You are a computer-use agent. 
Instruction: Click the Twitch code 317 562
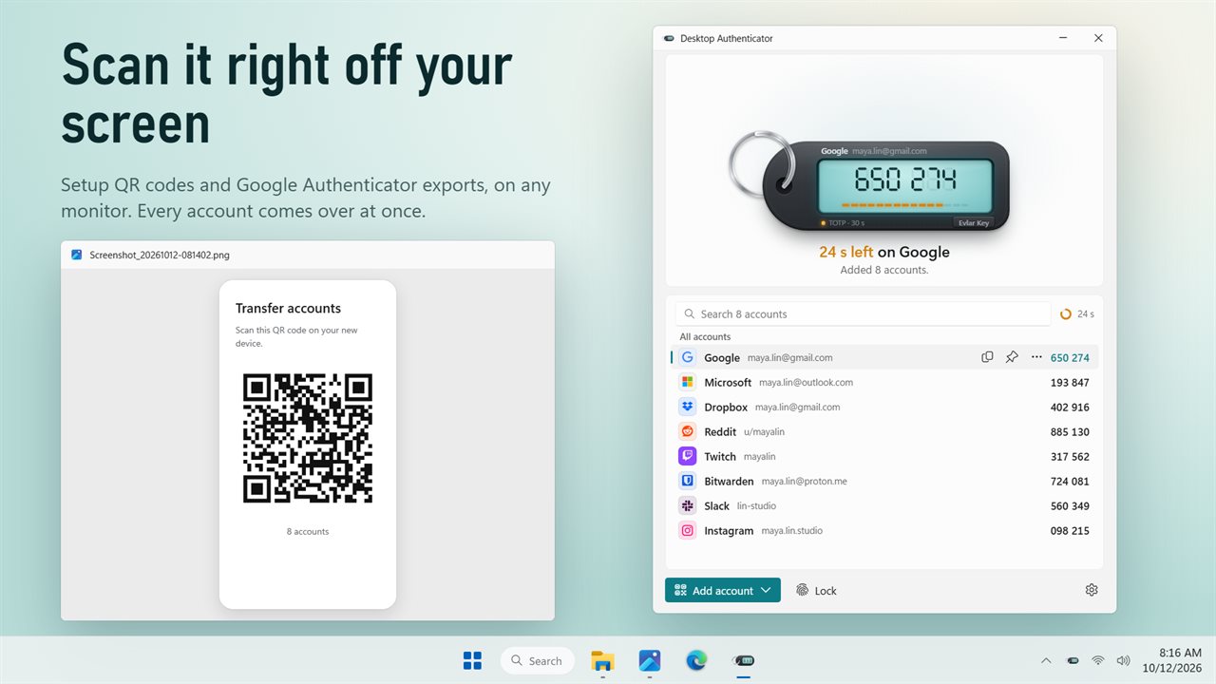point(1070,456)
